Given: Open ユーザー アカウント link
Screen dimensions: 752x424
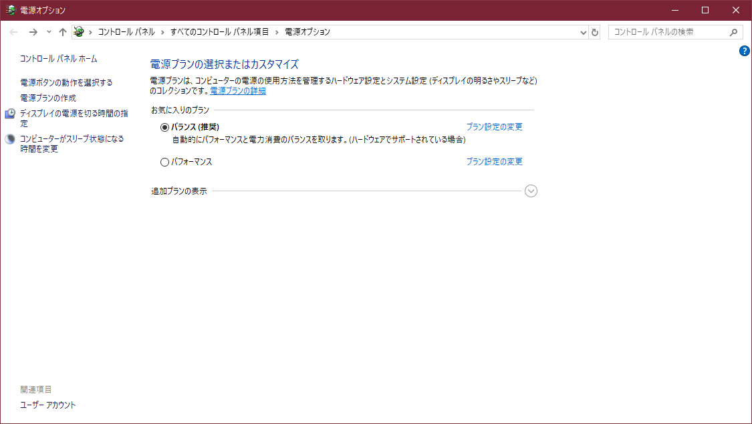Looking at the screenshot, I should 48,405.
